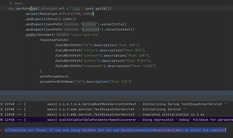This screenshot has width=233, height=138.
Task: Click fieldWithPath("id") line
Action: 98,45
